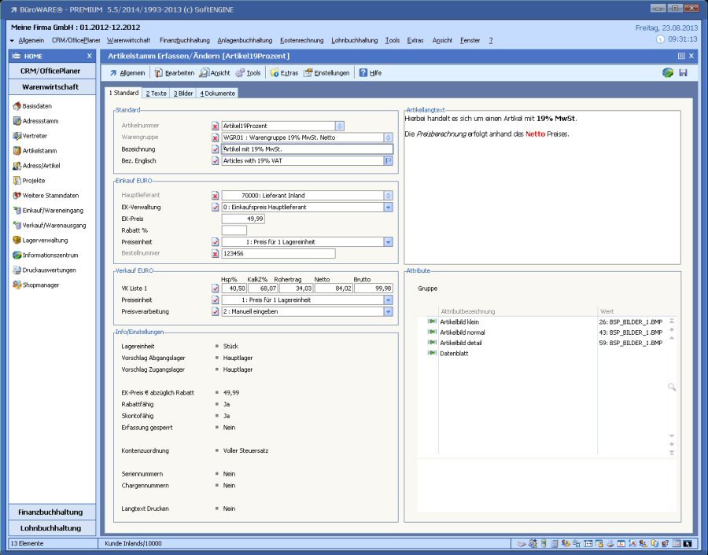Screen dimensions: 708x555
Task: Jump to bottom of attribute list arrow
Action: coord(672,453)
